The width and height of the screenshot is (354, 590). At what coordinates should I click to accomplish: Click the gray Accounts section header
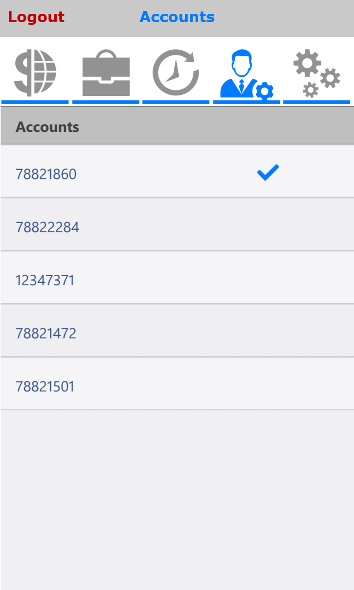click(x=177, y=127)
